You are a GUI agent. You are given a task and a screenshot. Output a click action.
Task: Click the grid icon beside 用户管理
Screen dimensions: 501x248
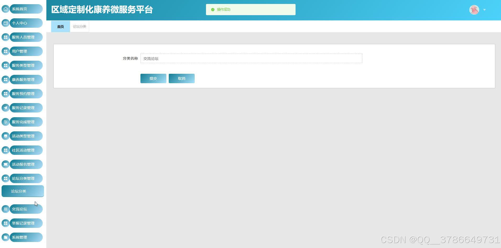(6, 51)
